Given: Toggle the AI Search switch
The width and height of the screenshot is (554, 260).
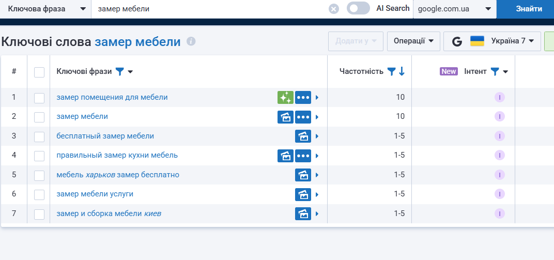Looking at the screenshot, I should tap(358, 8).
